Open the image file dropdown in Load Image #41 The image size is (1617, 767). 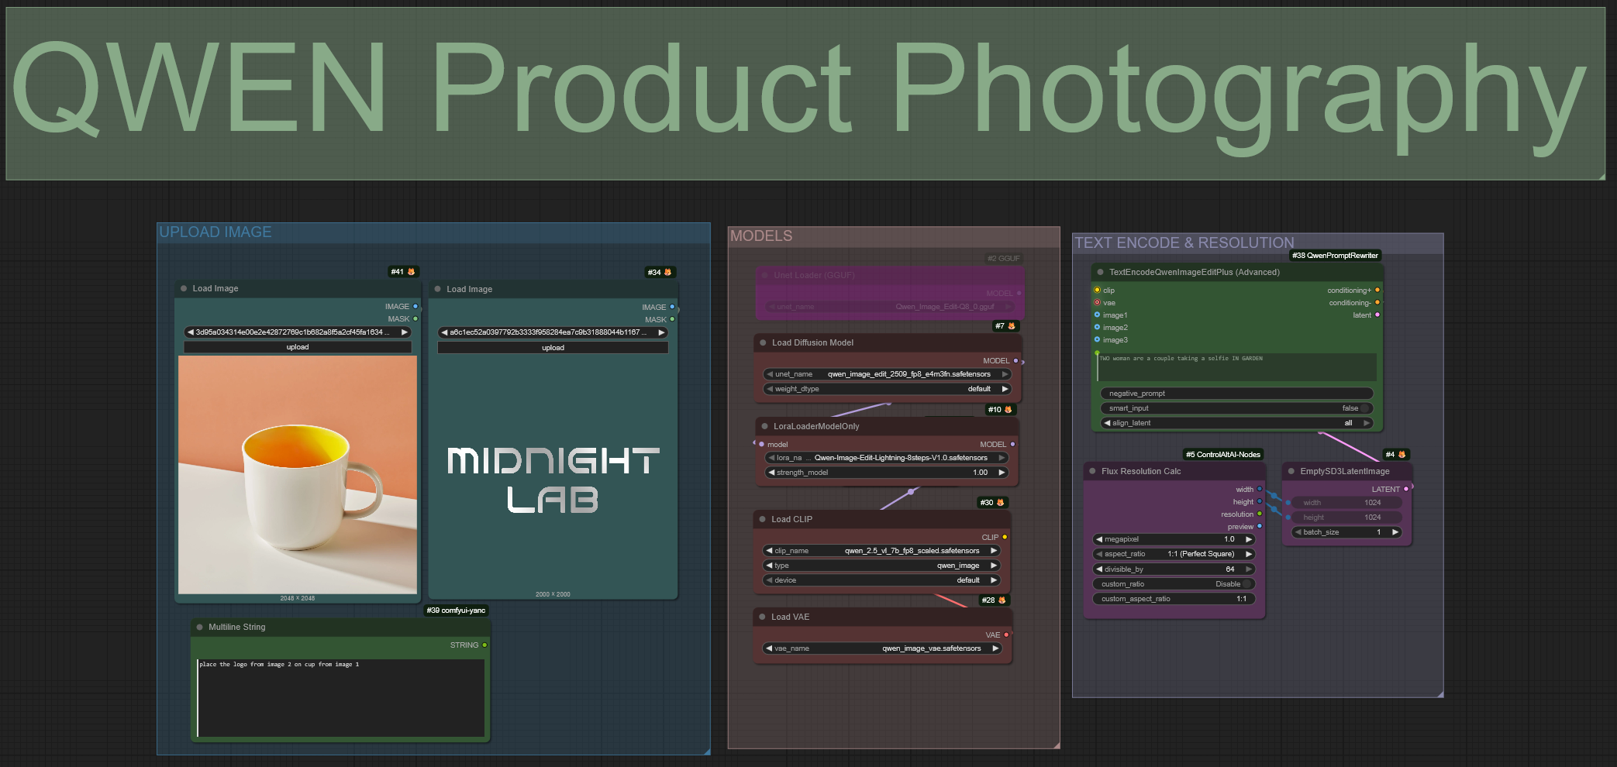tap(298, 332)
